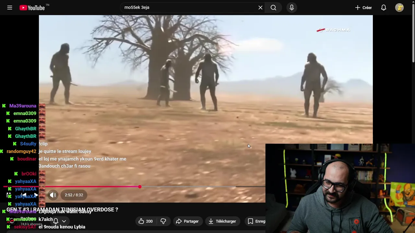Viewport: 415px width, 233px height.
Task: Click chat message je quitte le stream loujey
Action: pos(65,151)
